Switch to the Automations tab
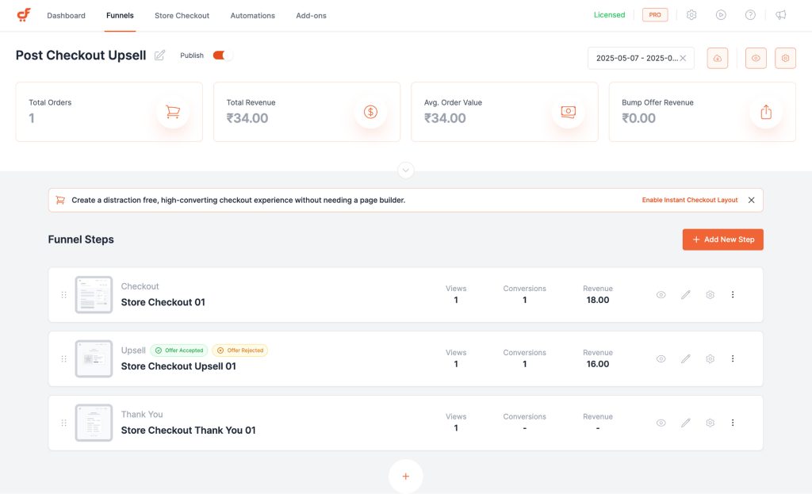This screenshot has width=812, height=494. pos(252,16)
